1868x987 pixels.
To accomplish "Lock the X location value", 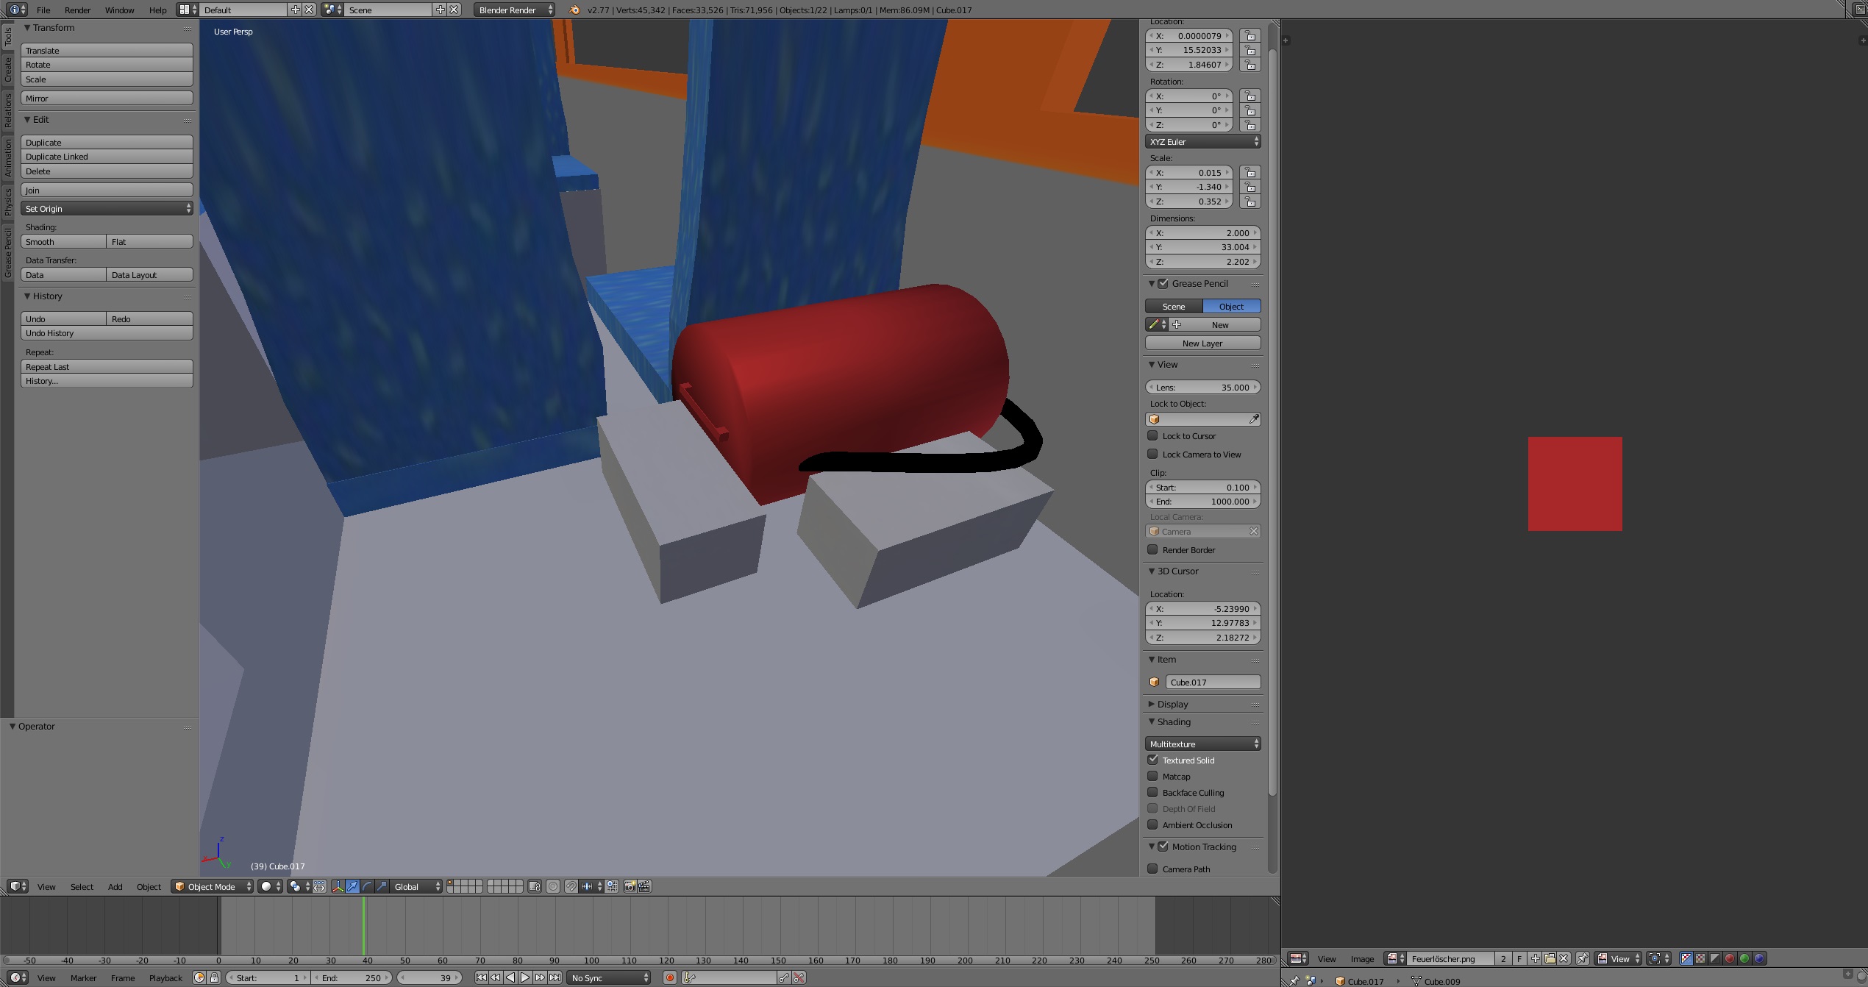I will 1250,35.
